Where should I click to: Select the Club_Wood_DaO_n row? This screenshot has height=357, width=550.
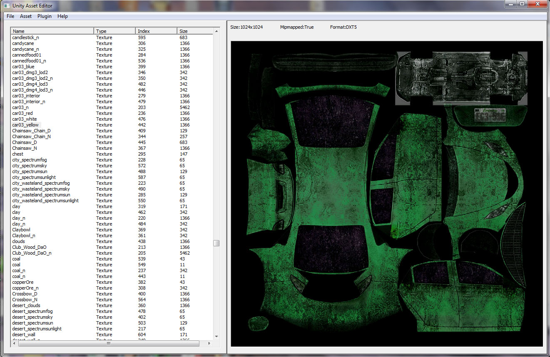click(x=112, y=253)
